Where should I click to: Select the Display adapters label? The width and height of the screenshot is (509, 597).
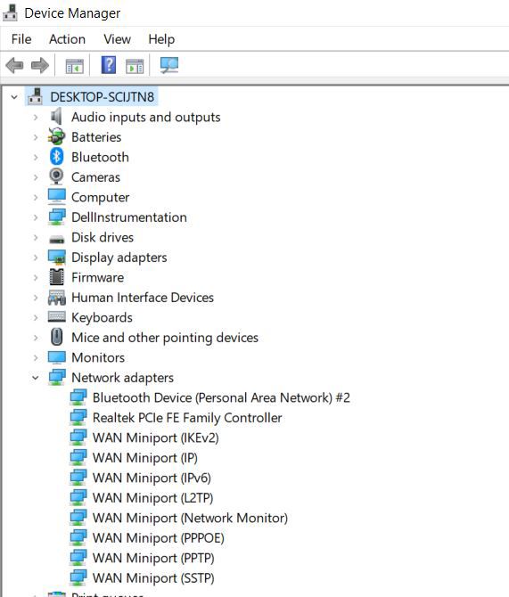point(119,258)
